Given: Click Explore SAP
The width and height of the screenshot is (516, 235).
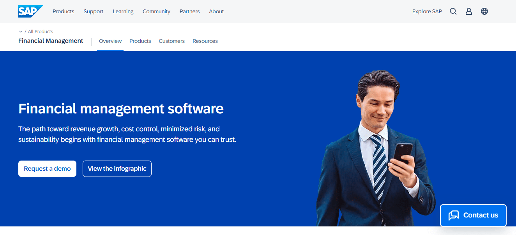Looking at the screenshot, I should coord(427,11).
